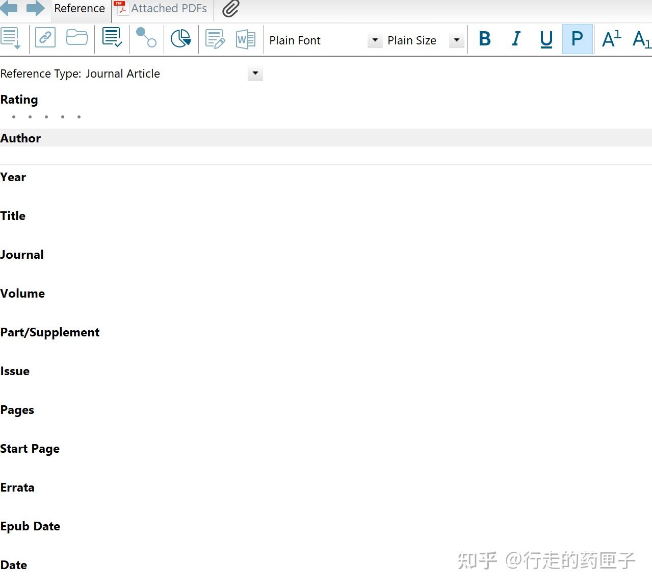Screen dimensions: 652x586
Task: Toggle italic formatting
Action: 516,38
